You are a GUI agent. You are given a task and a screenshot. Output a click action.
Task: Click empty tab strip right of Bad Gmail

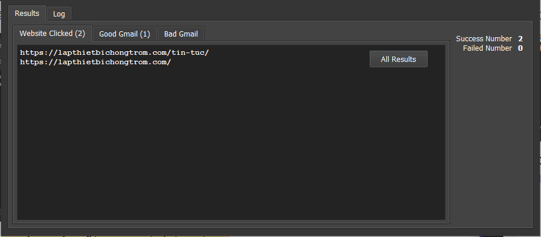(325, 34)
